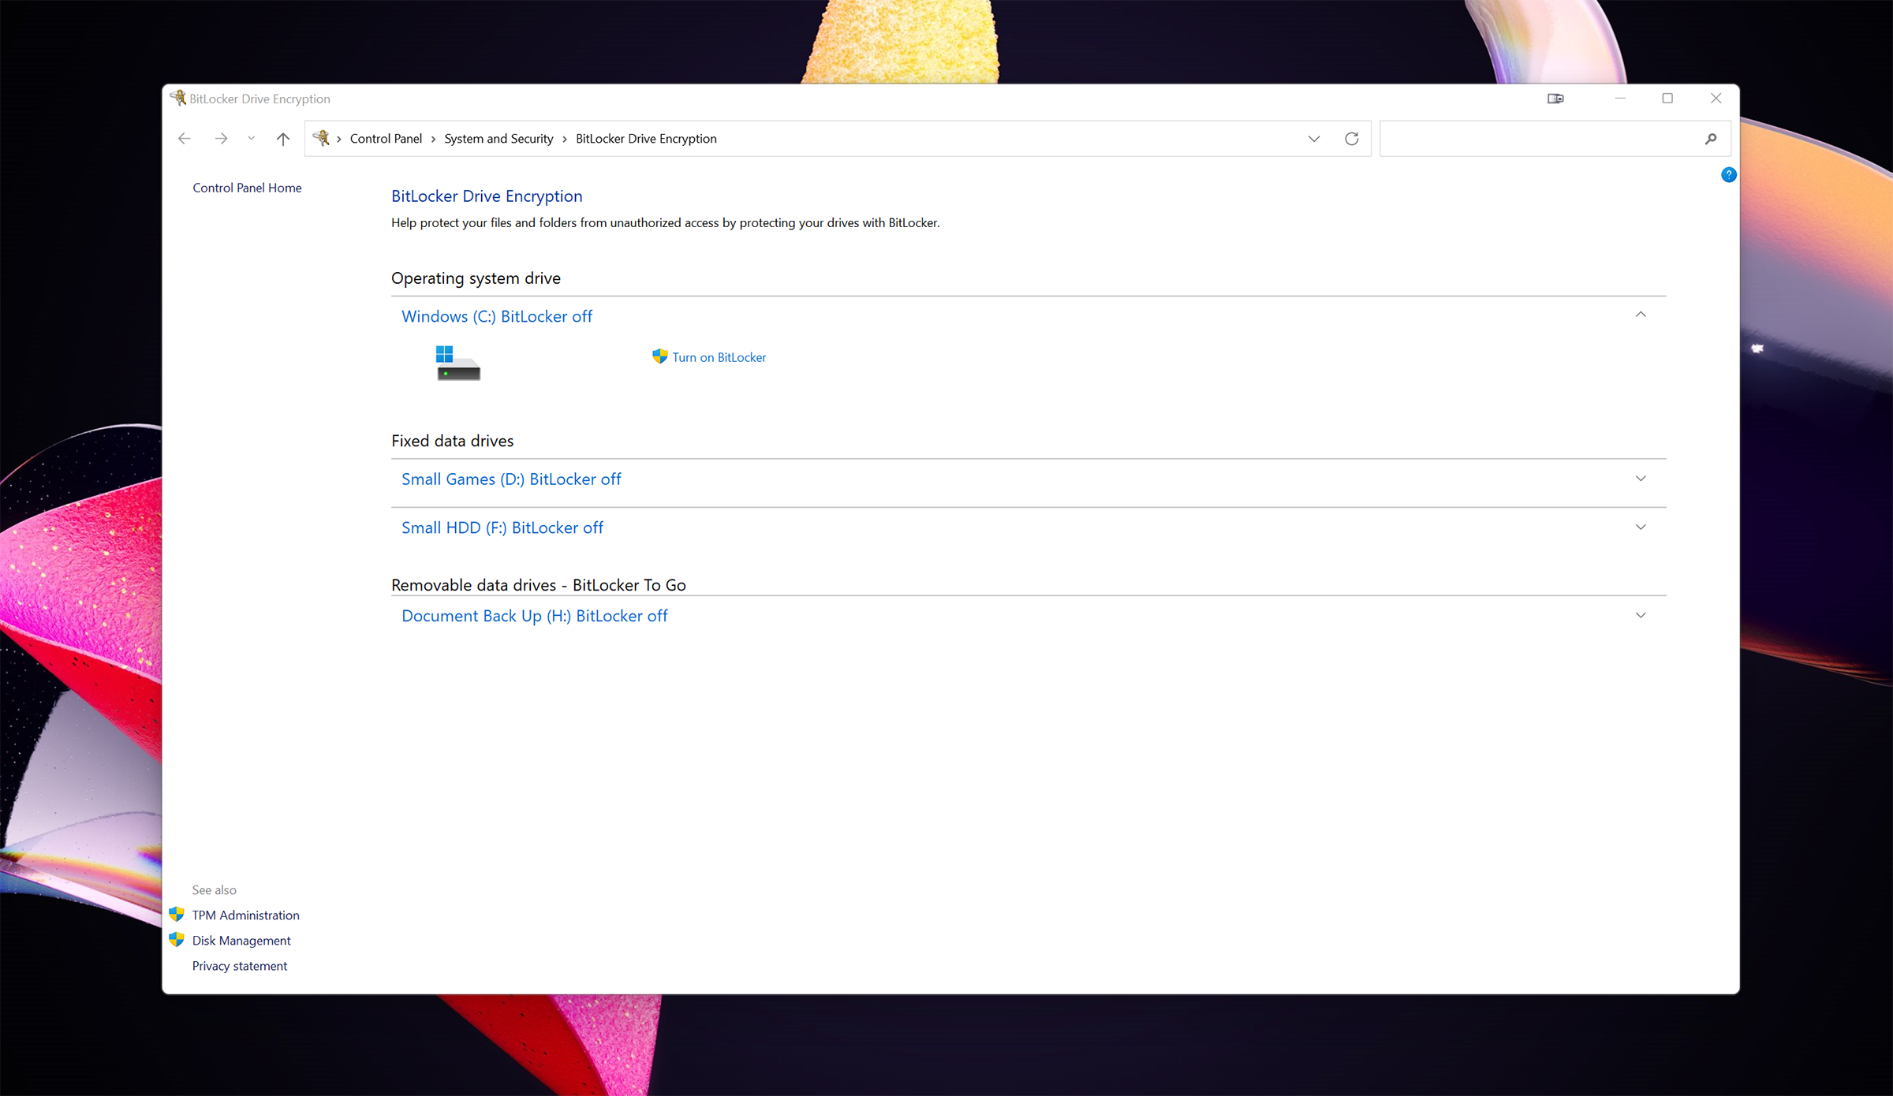
Task: Click the BitLocker icon in address bar
Action: tap(321, 138)
